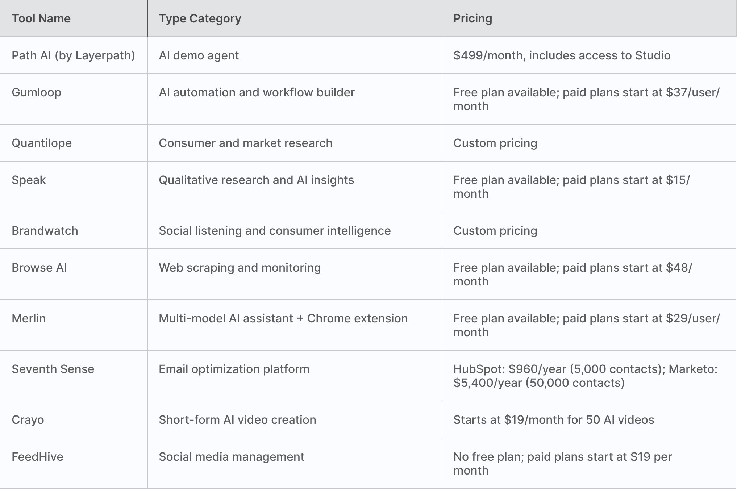Viewport: 737px width, 489px height.
Task: Click the Gumloop tool name
Action: tap(36, 92)
